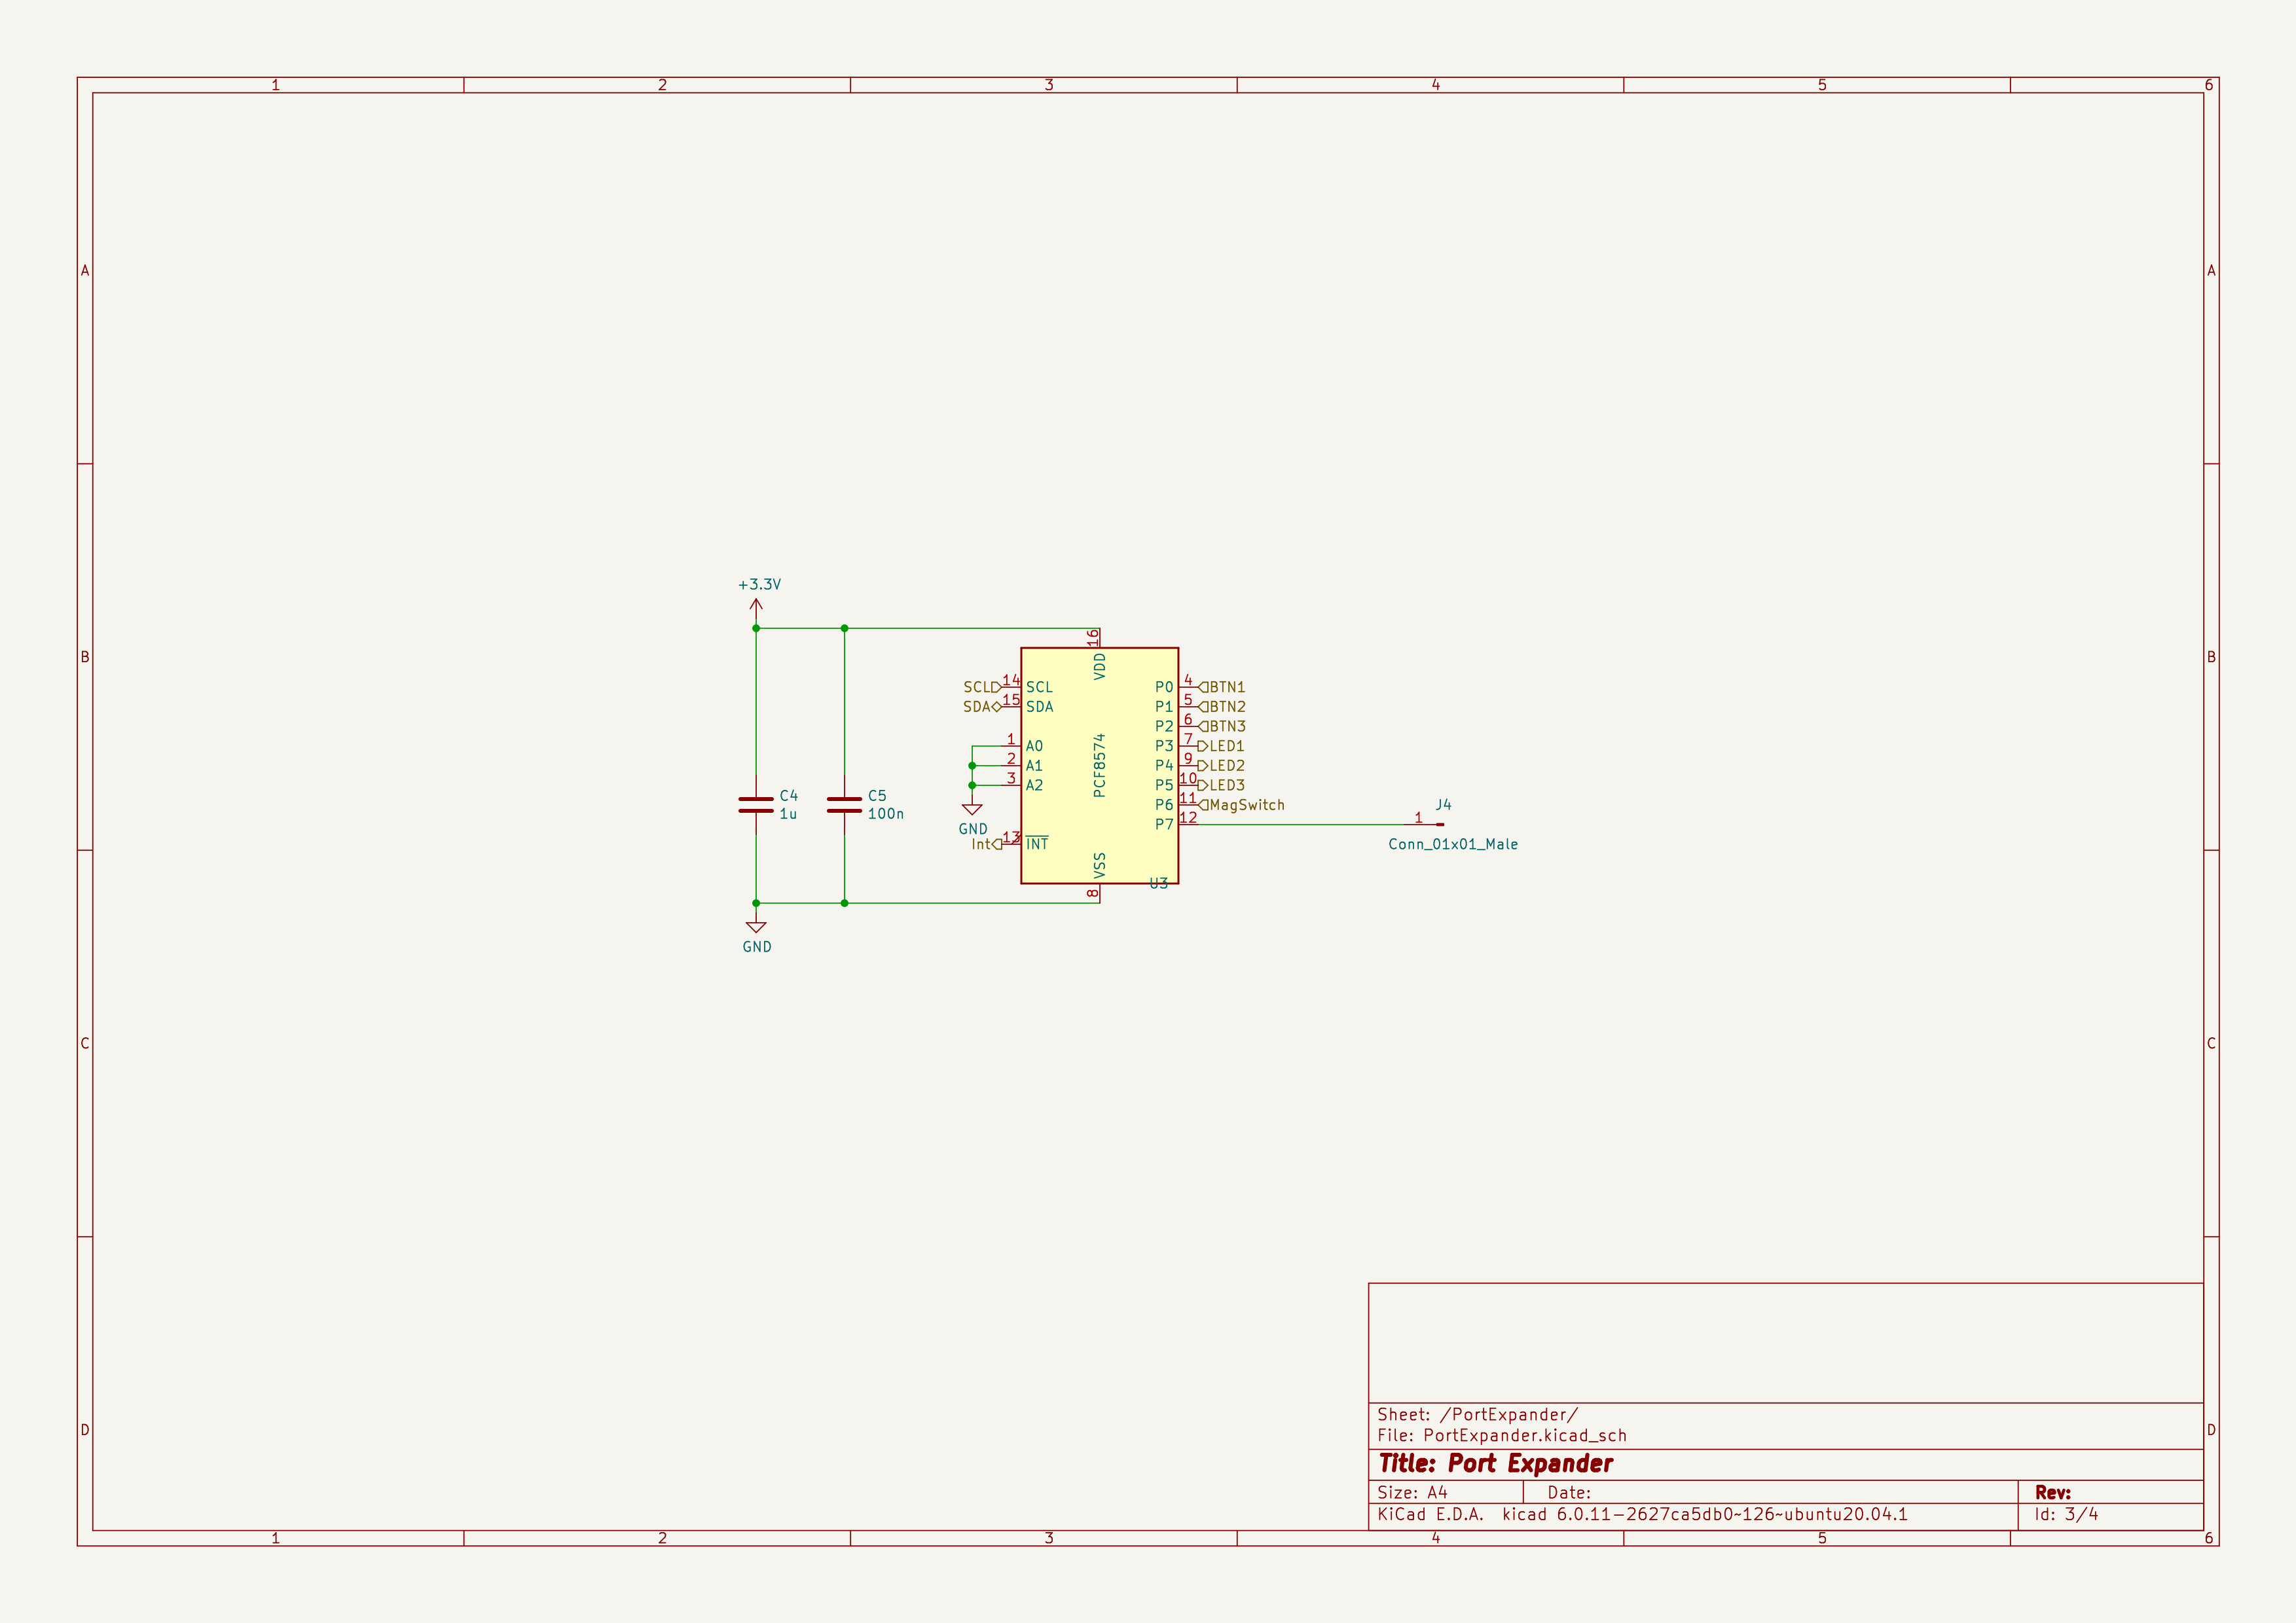
Task: Select the PCF8574 chip body
Action: click(x=1099, y=766)
